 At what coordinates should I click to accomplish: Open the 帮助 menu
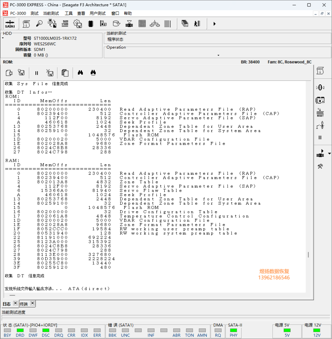[128, 13]
